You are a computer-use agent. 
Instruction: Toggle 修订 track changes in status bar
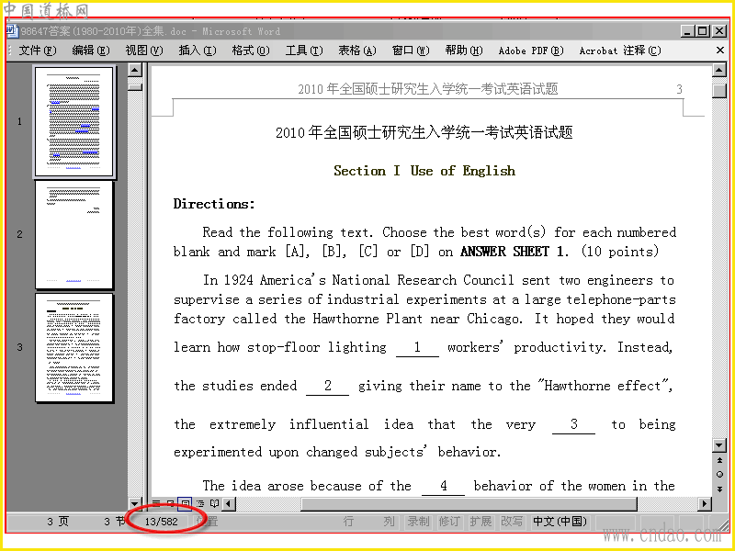coord(449,521)
